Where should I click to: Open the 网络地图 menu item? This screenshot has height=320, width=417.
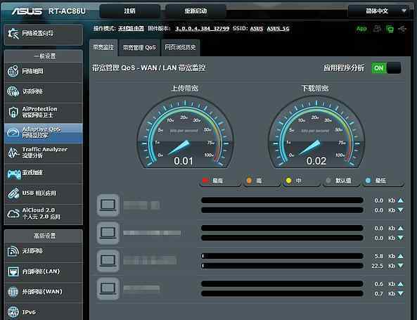click(x=44, y=72)
